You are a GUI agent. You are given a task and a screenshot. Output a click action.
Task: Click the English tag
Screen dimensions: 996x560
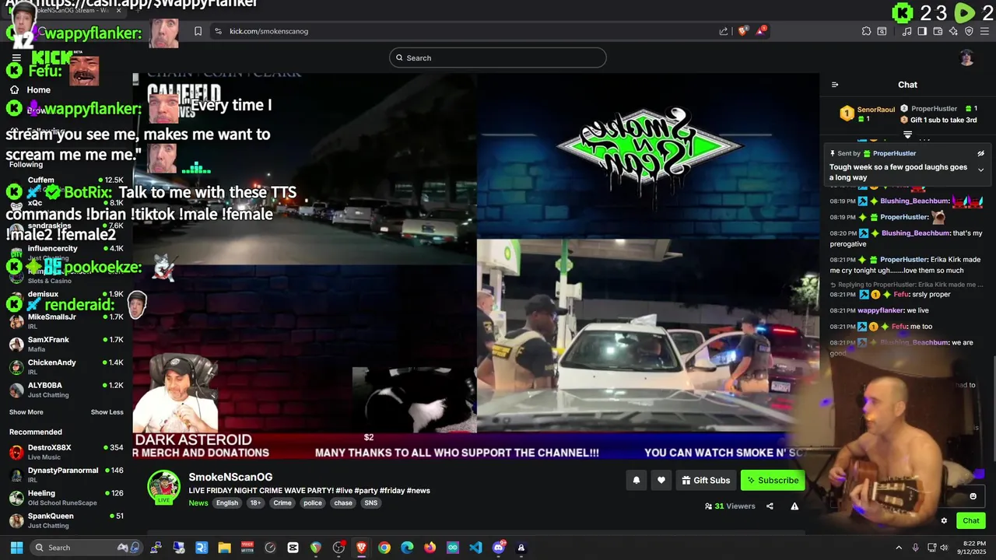coord(227,503)
